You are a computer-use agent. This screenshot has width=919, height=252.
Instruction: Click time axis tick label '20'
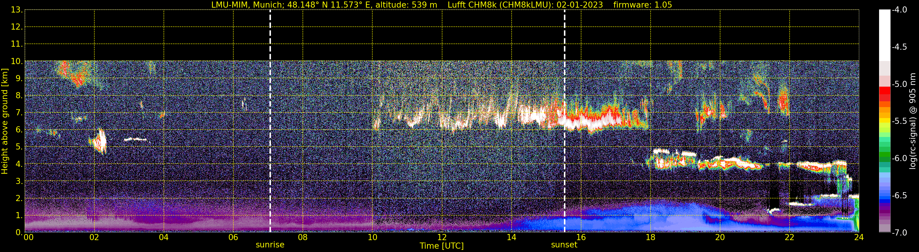(720, 237)
